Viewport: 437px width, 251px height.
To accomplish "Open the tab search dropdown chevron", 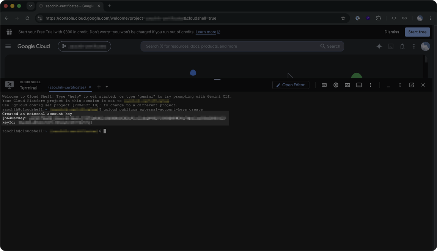I will click(30, 6).
